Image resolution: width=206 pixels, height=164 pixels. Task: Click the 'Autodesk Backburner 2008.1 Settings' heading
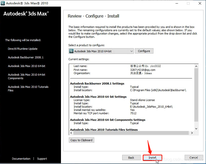(x=97, y=84)
